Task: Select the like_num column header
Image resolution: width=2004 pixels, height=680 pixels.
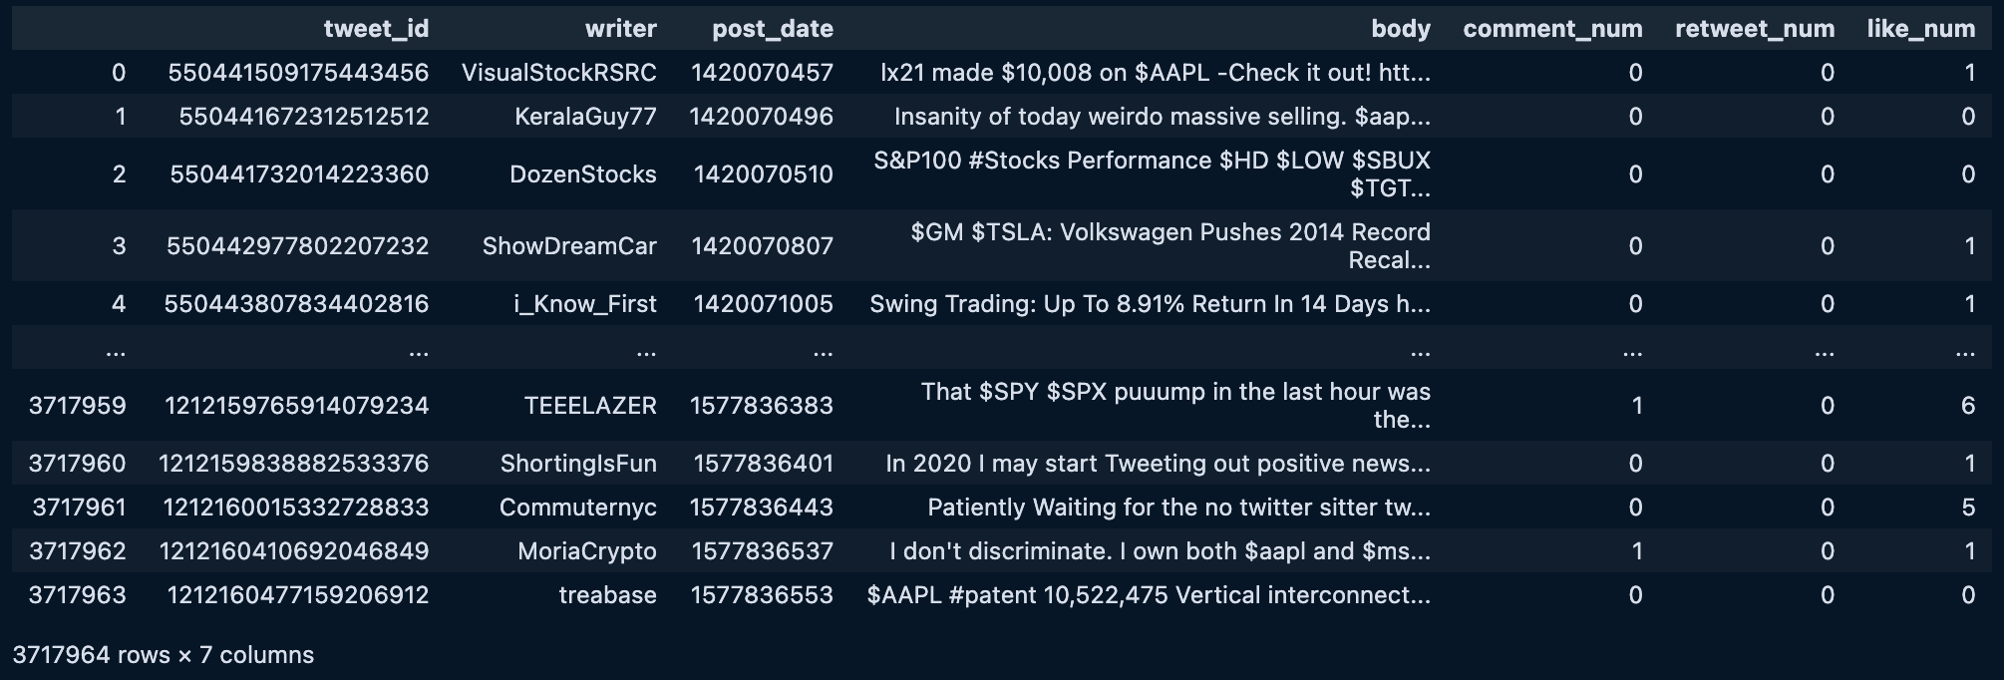Action: click(x=1920, y=29)
